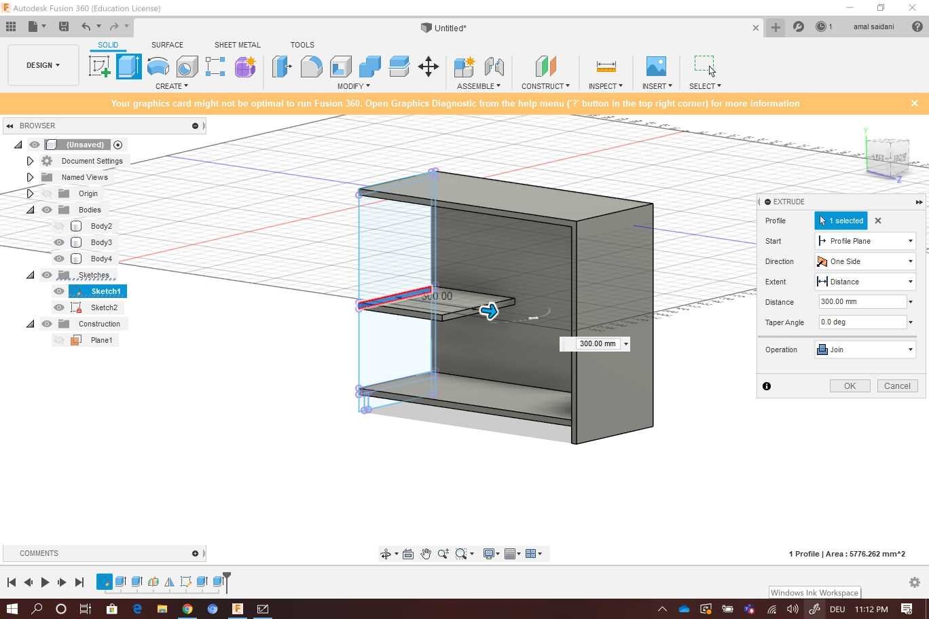Click the Insert image icon

tap(656, 67)
